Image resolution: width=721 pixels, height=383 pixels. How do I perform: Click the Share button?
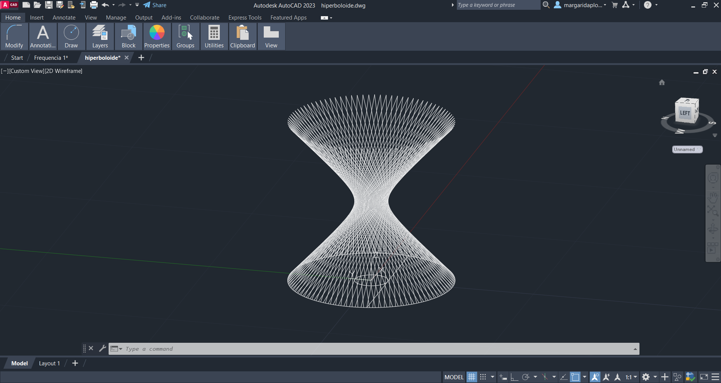pyautogui.click(x=155, y=5)
